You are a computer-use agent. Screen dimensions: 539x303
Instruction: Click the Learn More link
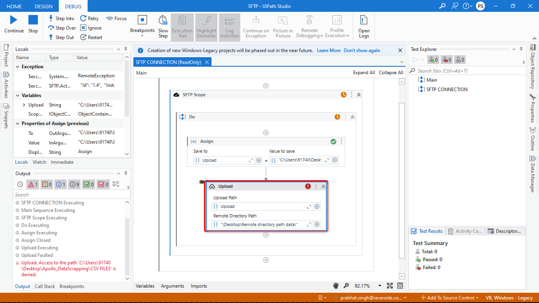coord(328,50)
